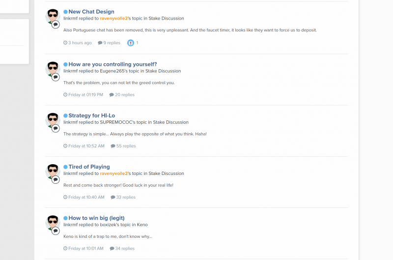Click clock icon beside 3 hours ago
Screen dimensions: 393x260
pyautogui.click(x=65, y=43)
